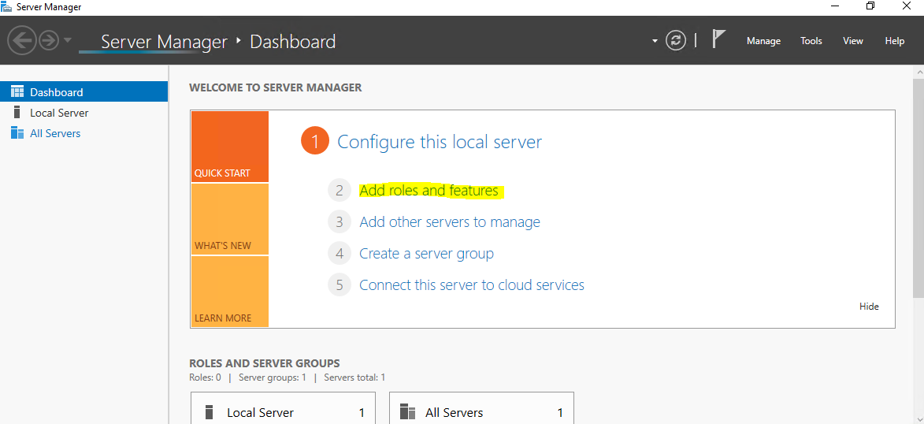Click the server icon in Local Server tile
The height and width of the screenshot is (424, 924).
(209, 411)
